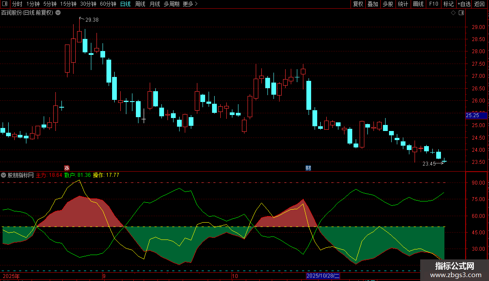This screenshot has height=281, width=489.
Task: Click the panel layout icon at top-left
Action: click(5, 4)
